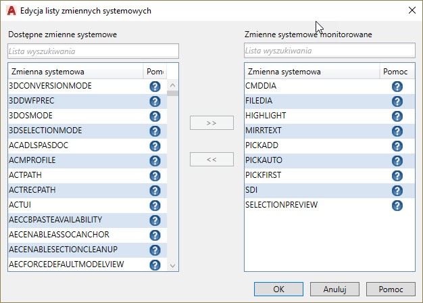Click the Anuluj button
This screenshot has height=303, width=423.
pos(334,289)
